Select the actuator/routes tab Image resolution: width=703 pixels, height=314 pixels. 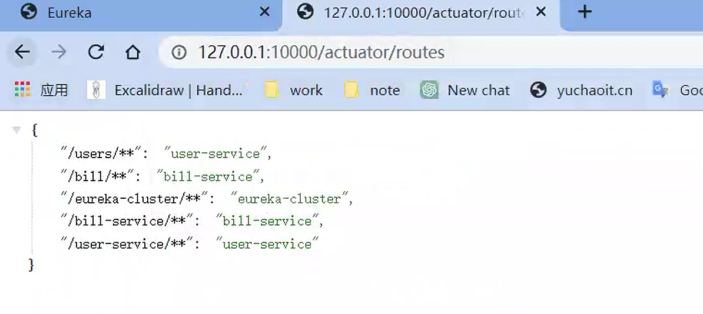pos(412,12)
